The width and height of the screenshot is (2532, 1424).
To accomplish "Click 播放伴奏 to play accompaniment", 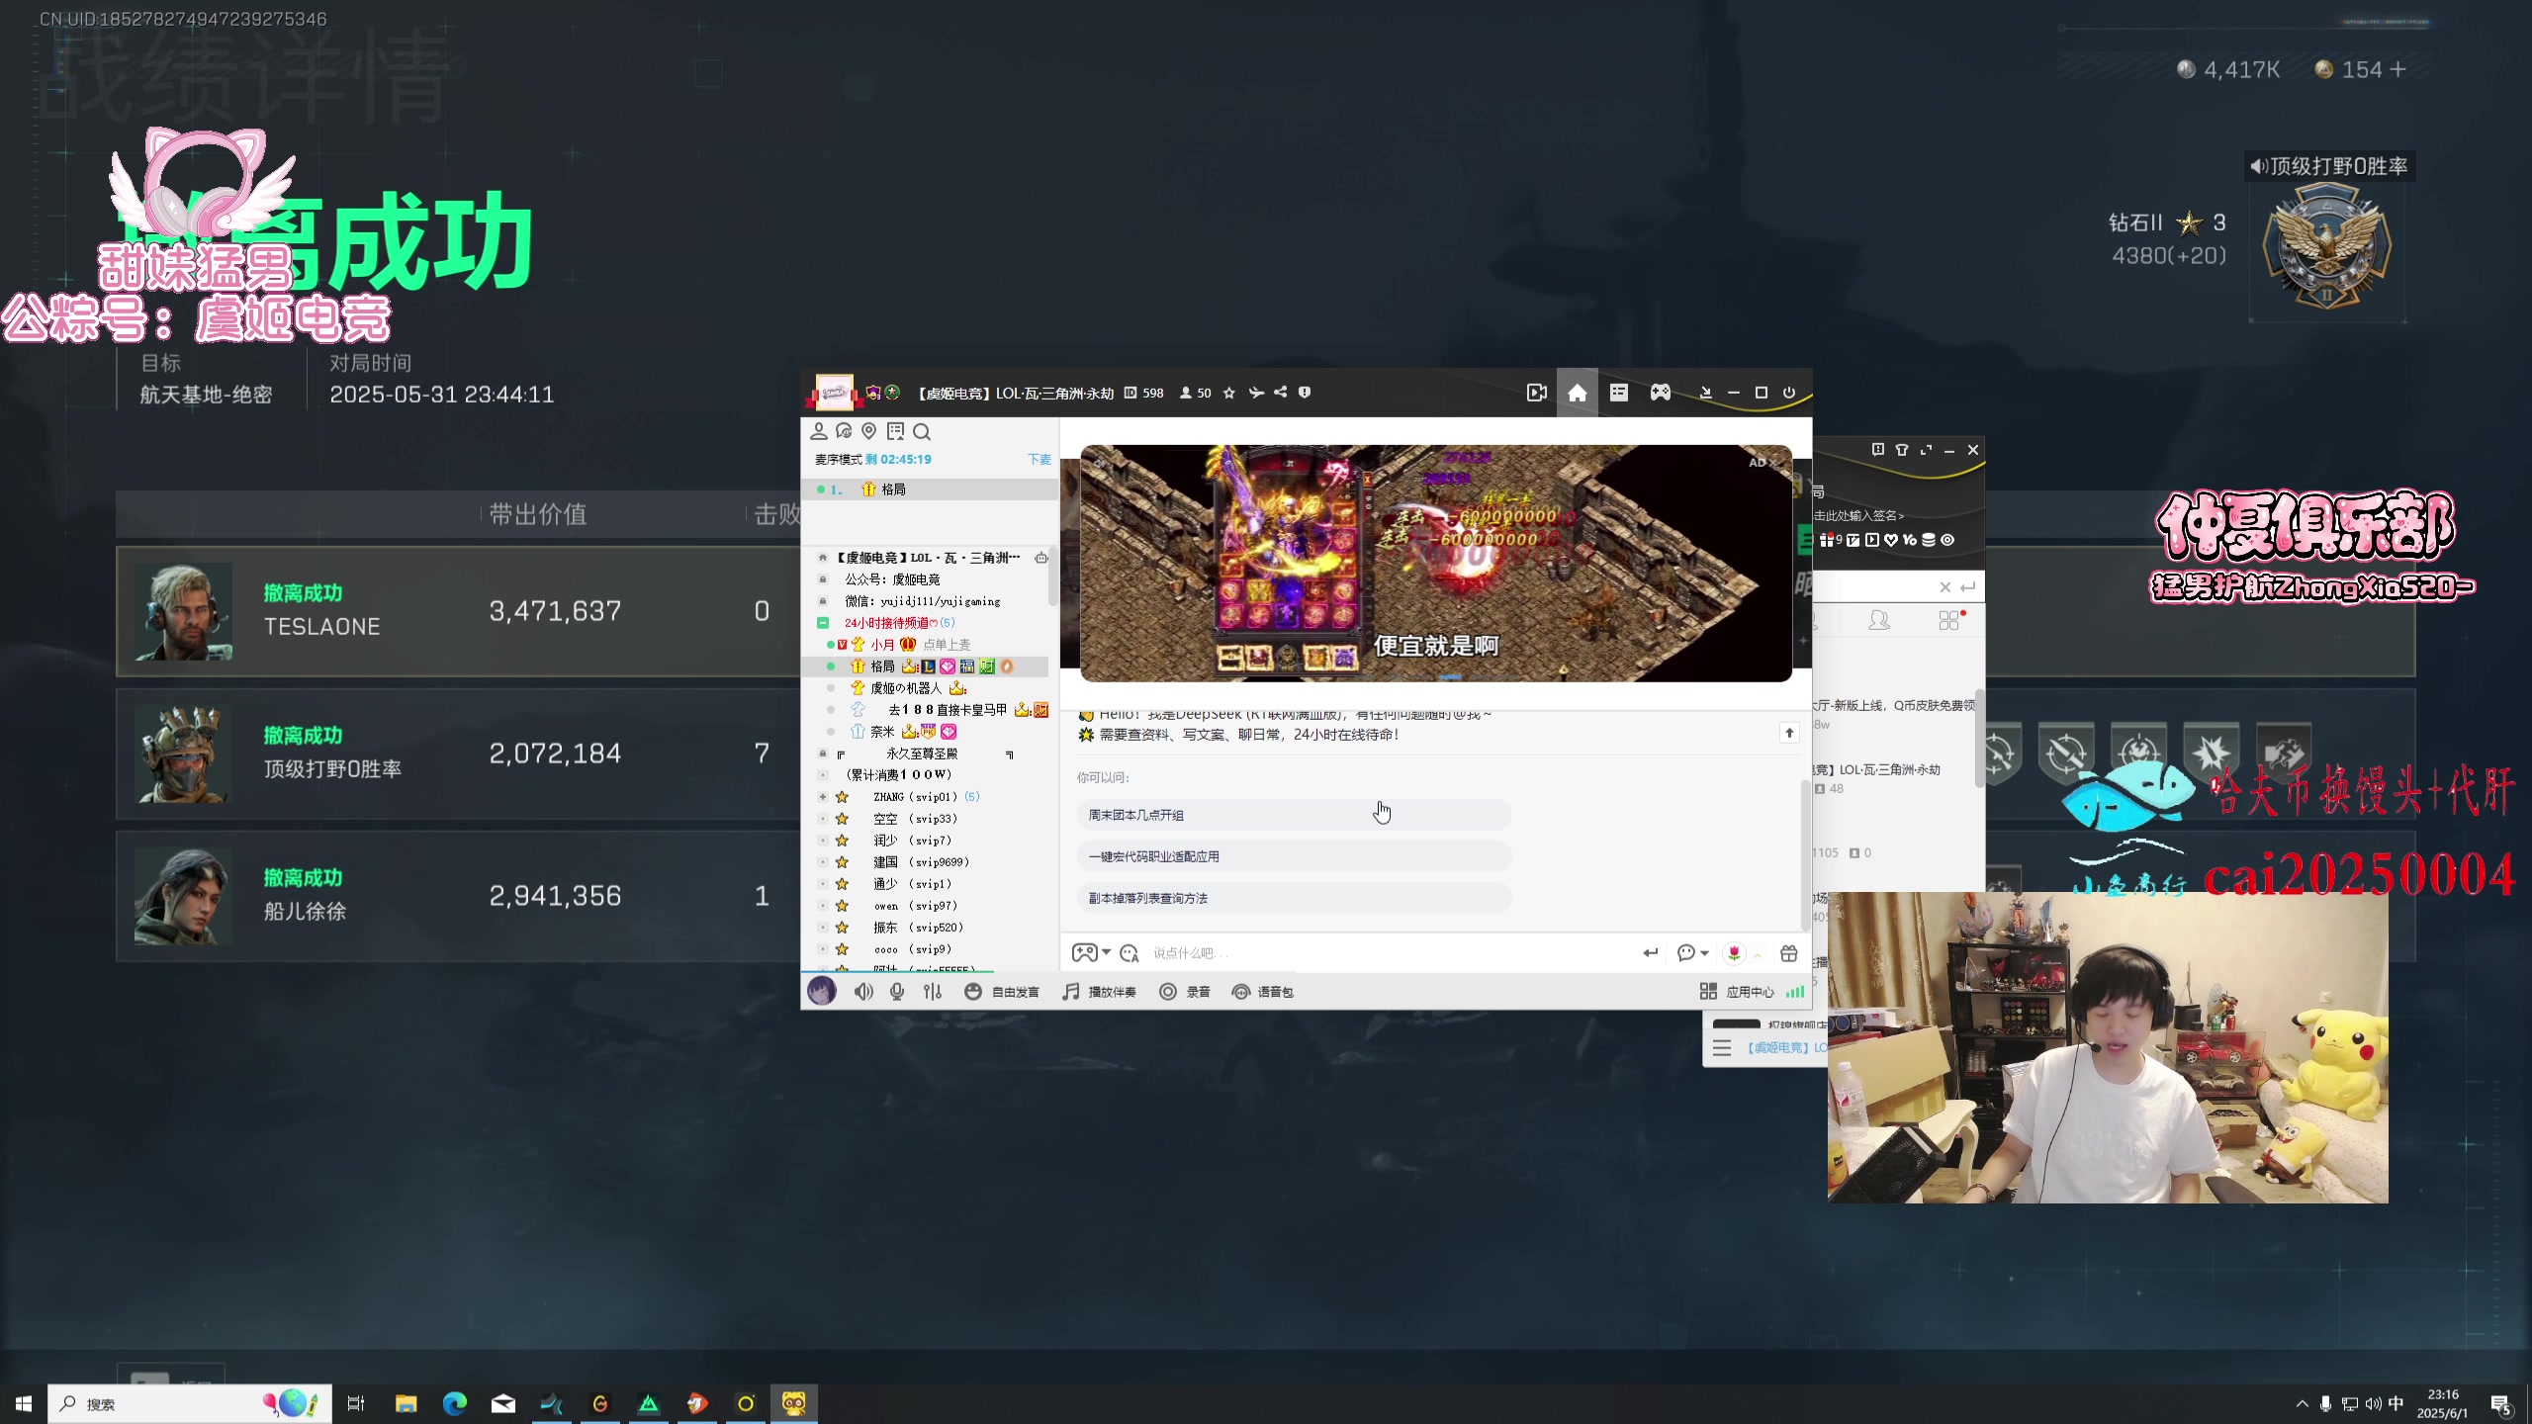I will coord(1099,991).
